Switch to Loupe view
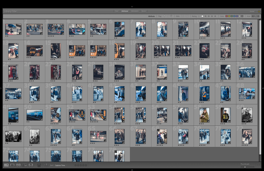264x171 pixels. click(x=12, y=165)
